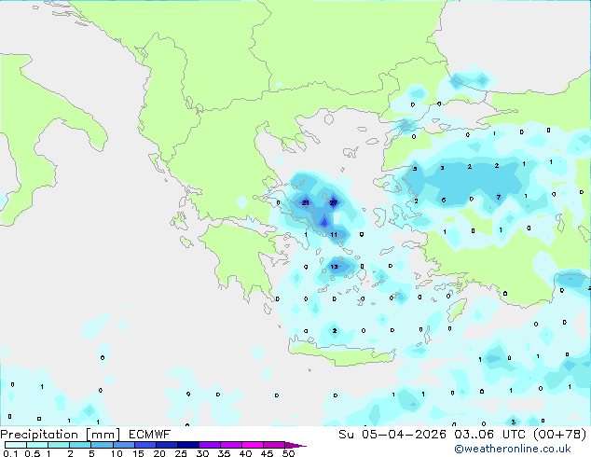Click the above-50 mm arrow tip of legend
Viewport: 591px width, 457px height.
pos(295,445)
